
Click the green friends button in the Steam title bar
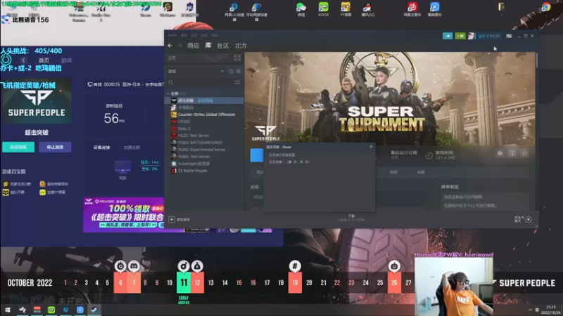pyautogui.click(x=460, y=36)
